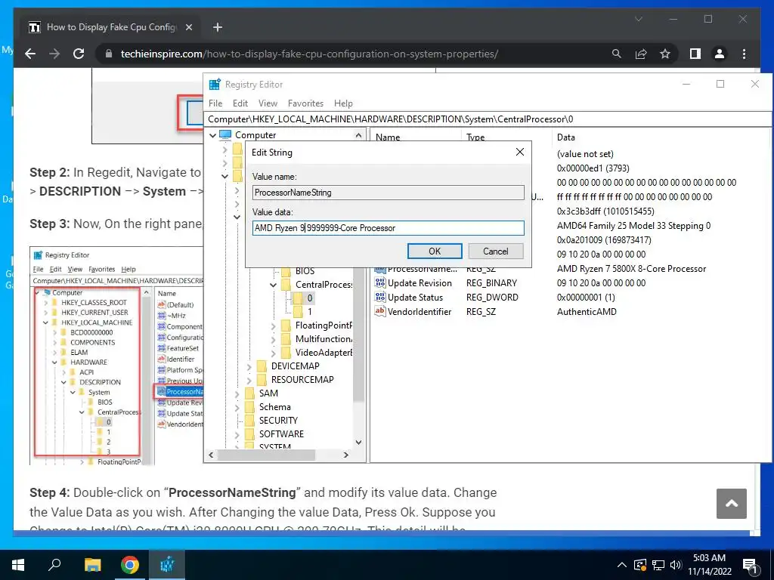Open Registry Editor Favorites menu
774x580 pixels.
click(x=305, y=103)
